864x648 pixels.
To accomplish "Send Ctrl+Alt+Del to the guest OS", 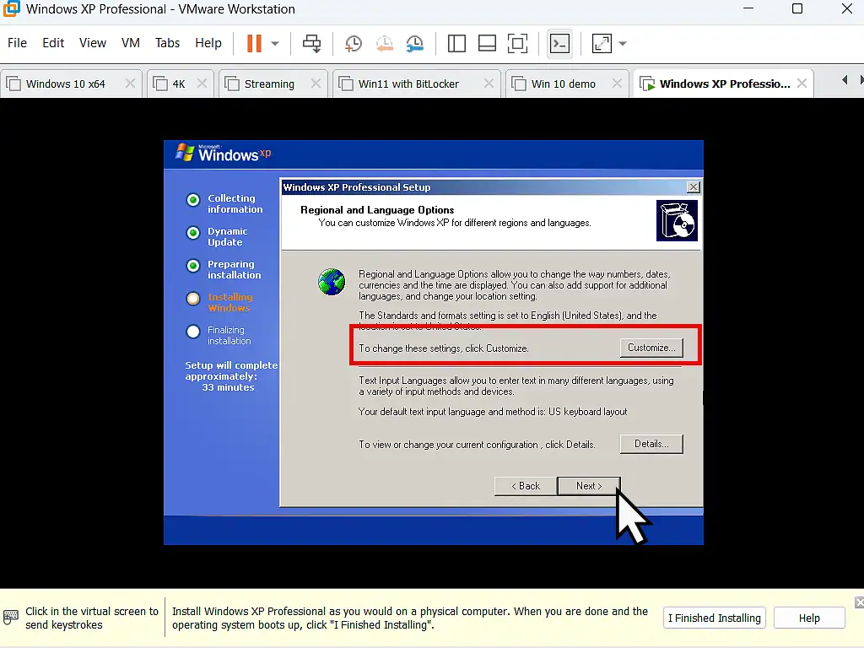I will point(311,43).
